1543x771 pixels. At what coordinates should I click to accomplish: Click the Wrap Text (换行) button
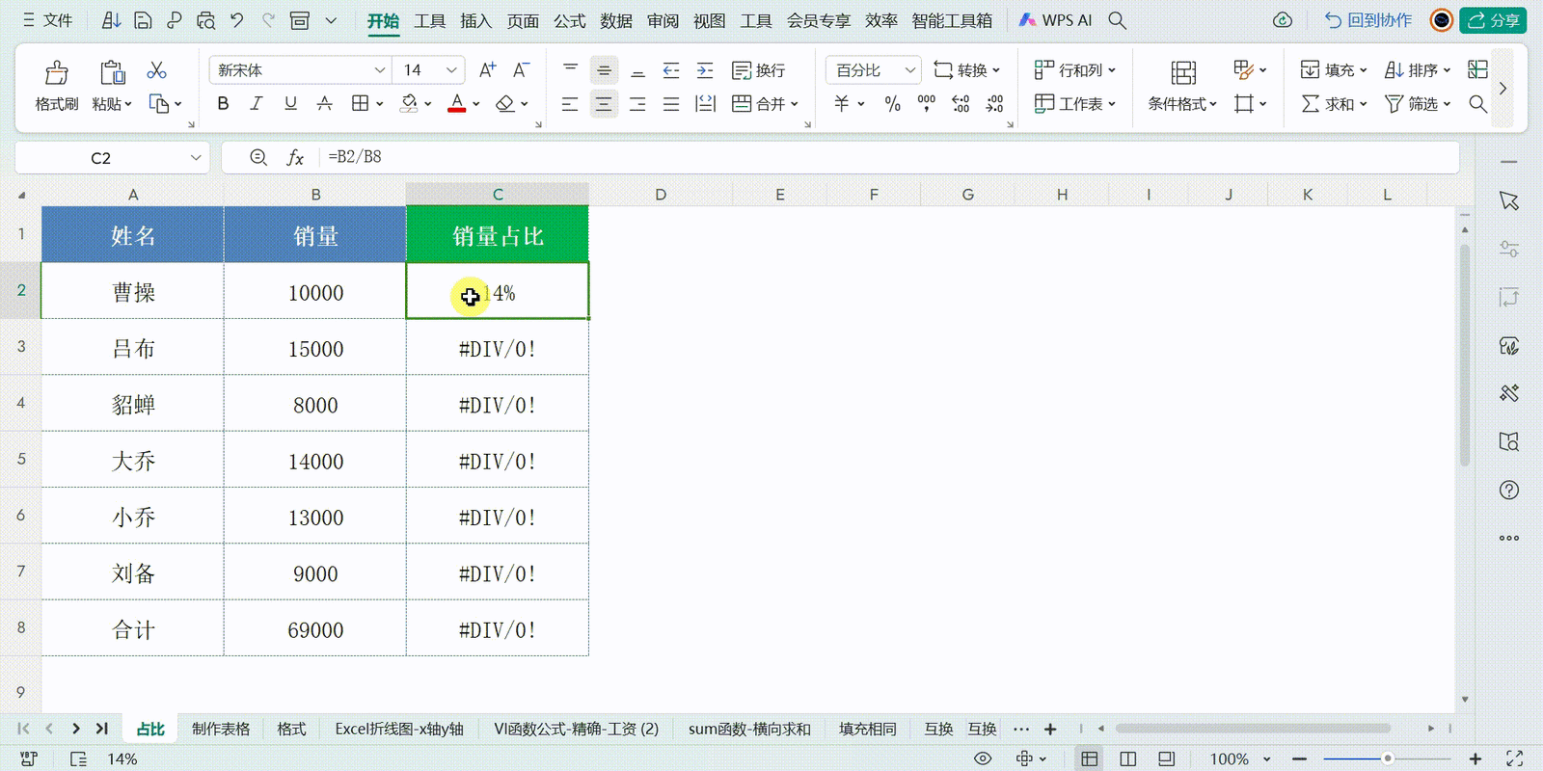tap(759, 70)
